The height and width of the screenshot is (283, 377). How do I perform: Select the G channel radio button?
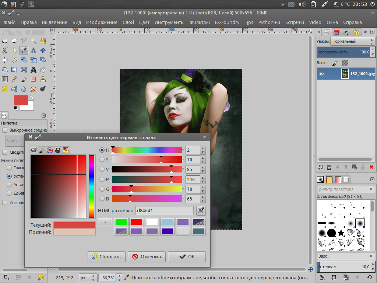102,189
